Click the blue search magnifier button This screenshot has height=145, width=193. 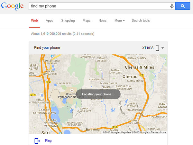click(x=183, y=6)
